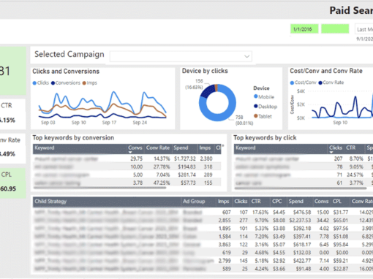This screenshot has height=279, width=373.
Task: Click the Imps legend marker
Action: [x=84, y=83]
